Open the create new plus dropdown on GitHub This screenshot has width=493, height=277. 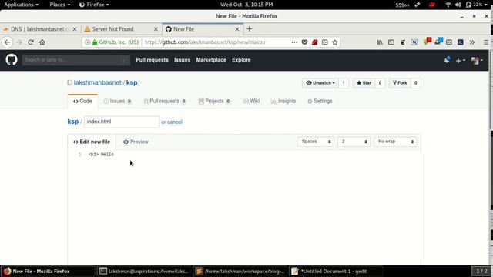pyautogui.click(x=461, y=60)
